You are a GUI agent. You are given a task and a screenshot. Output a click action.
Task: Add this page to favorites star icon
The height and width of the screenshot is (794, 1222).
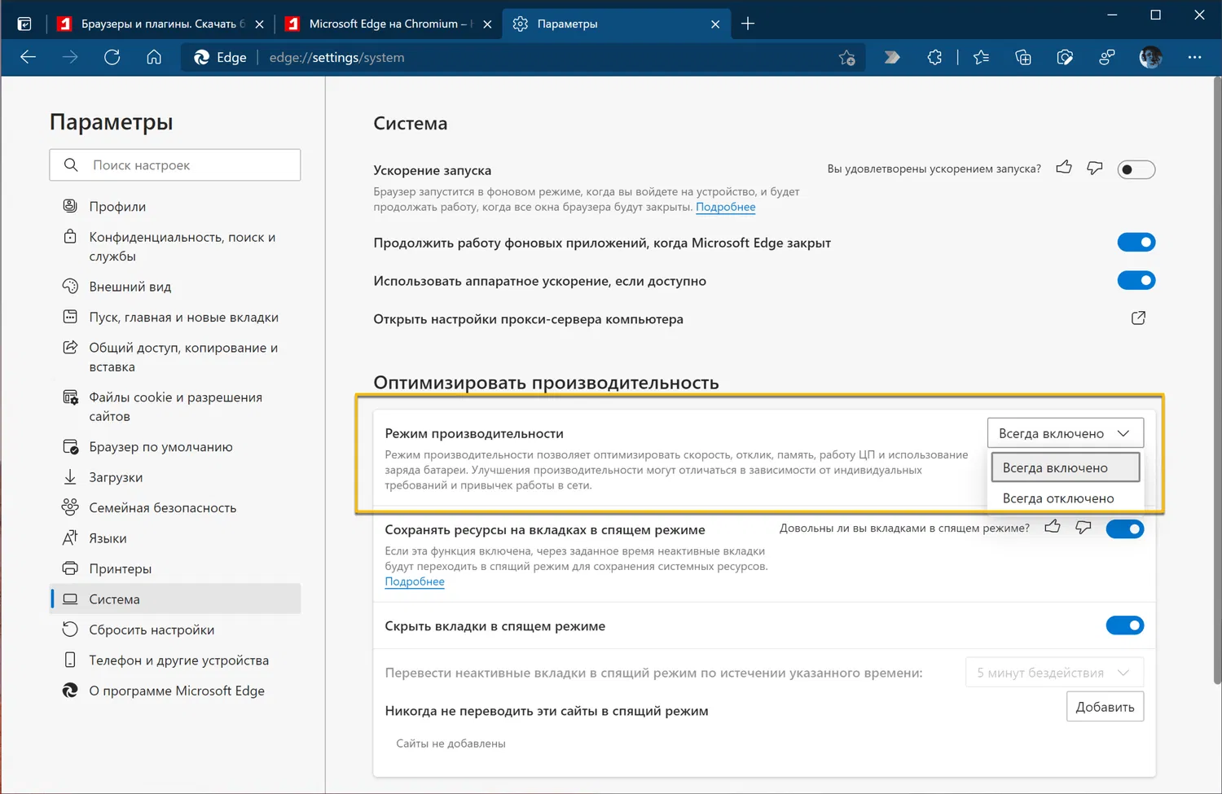[x=847, y=58]
